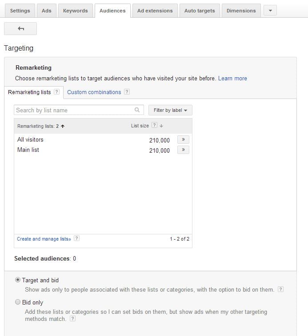Focus the Search by list name field
This screenshot has width=308, height=336.
73,110
